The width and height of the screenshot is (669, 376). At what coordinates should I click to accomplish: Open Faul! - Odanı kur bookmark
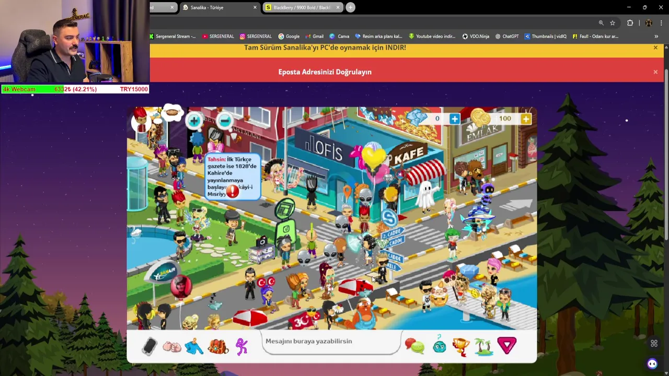595,37
